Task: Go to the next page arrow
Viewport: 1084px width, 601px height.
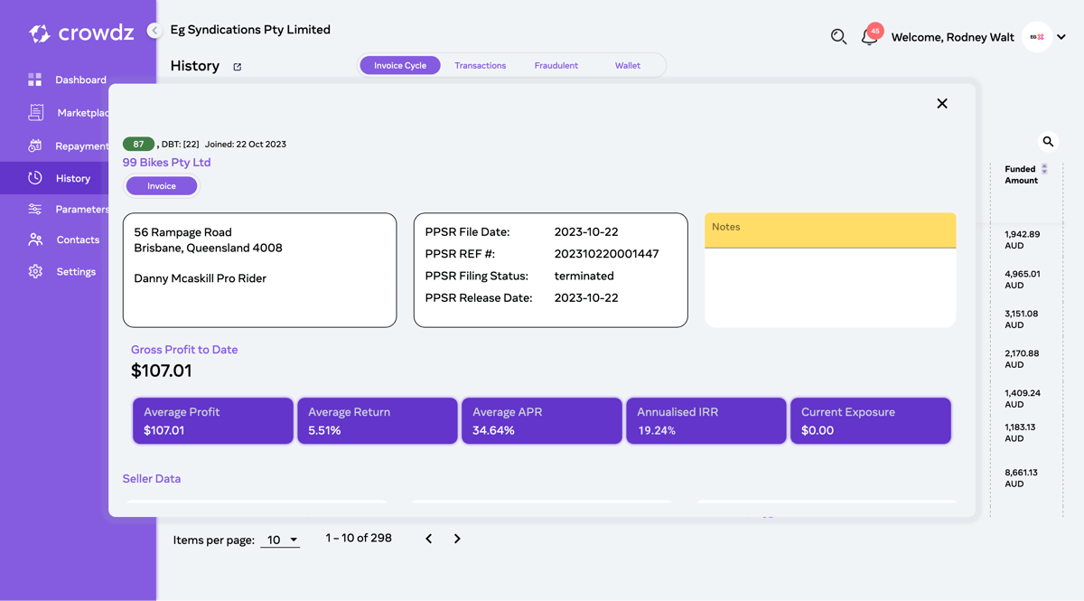Action: pos(457,539)
